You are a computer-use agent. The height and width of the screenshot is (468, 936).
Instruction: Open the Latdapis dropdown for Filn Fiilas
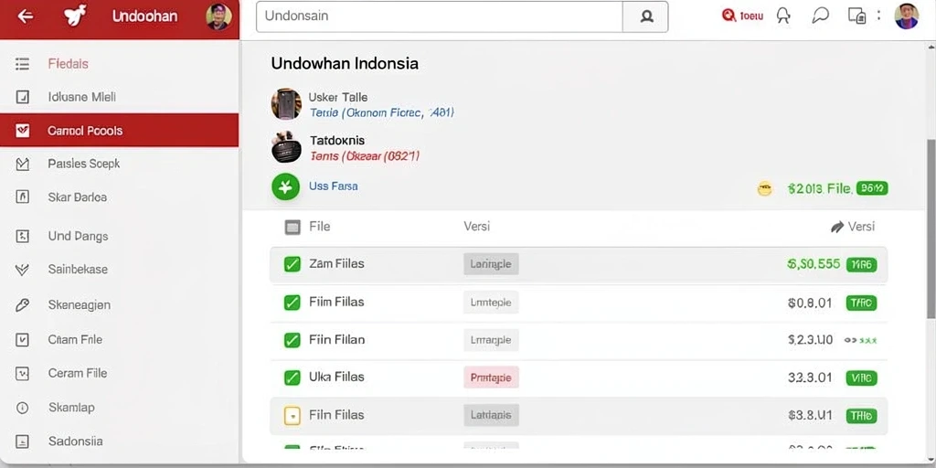click(491, 415)
